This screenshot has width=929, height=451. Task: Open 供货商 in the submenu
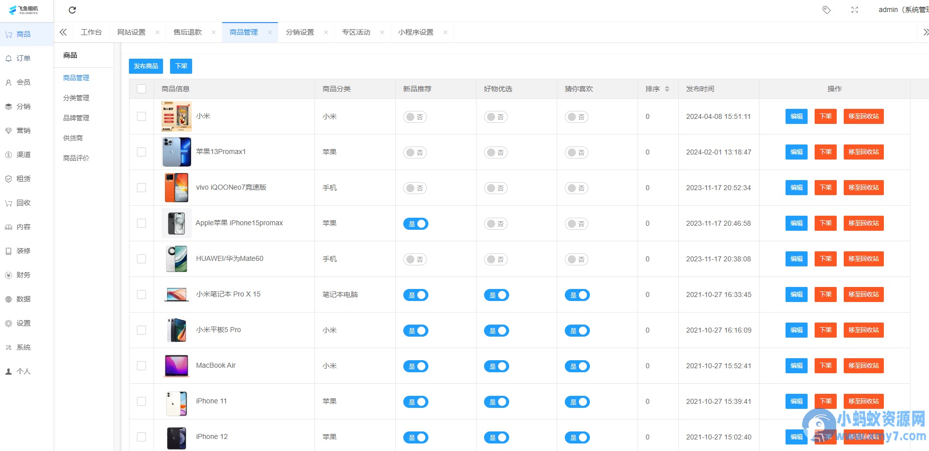pyautogui.click(x=73, y=138)
